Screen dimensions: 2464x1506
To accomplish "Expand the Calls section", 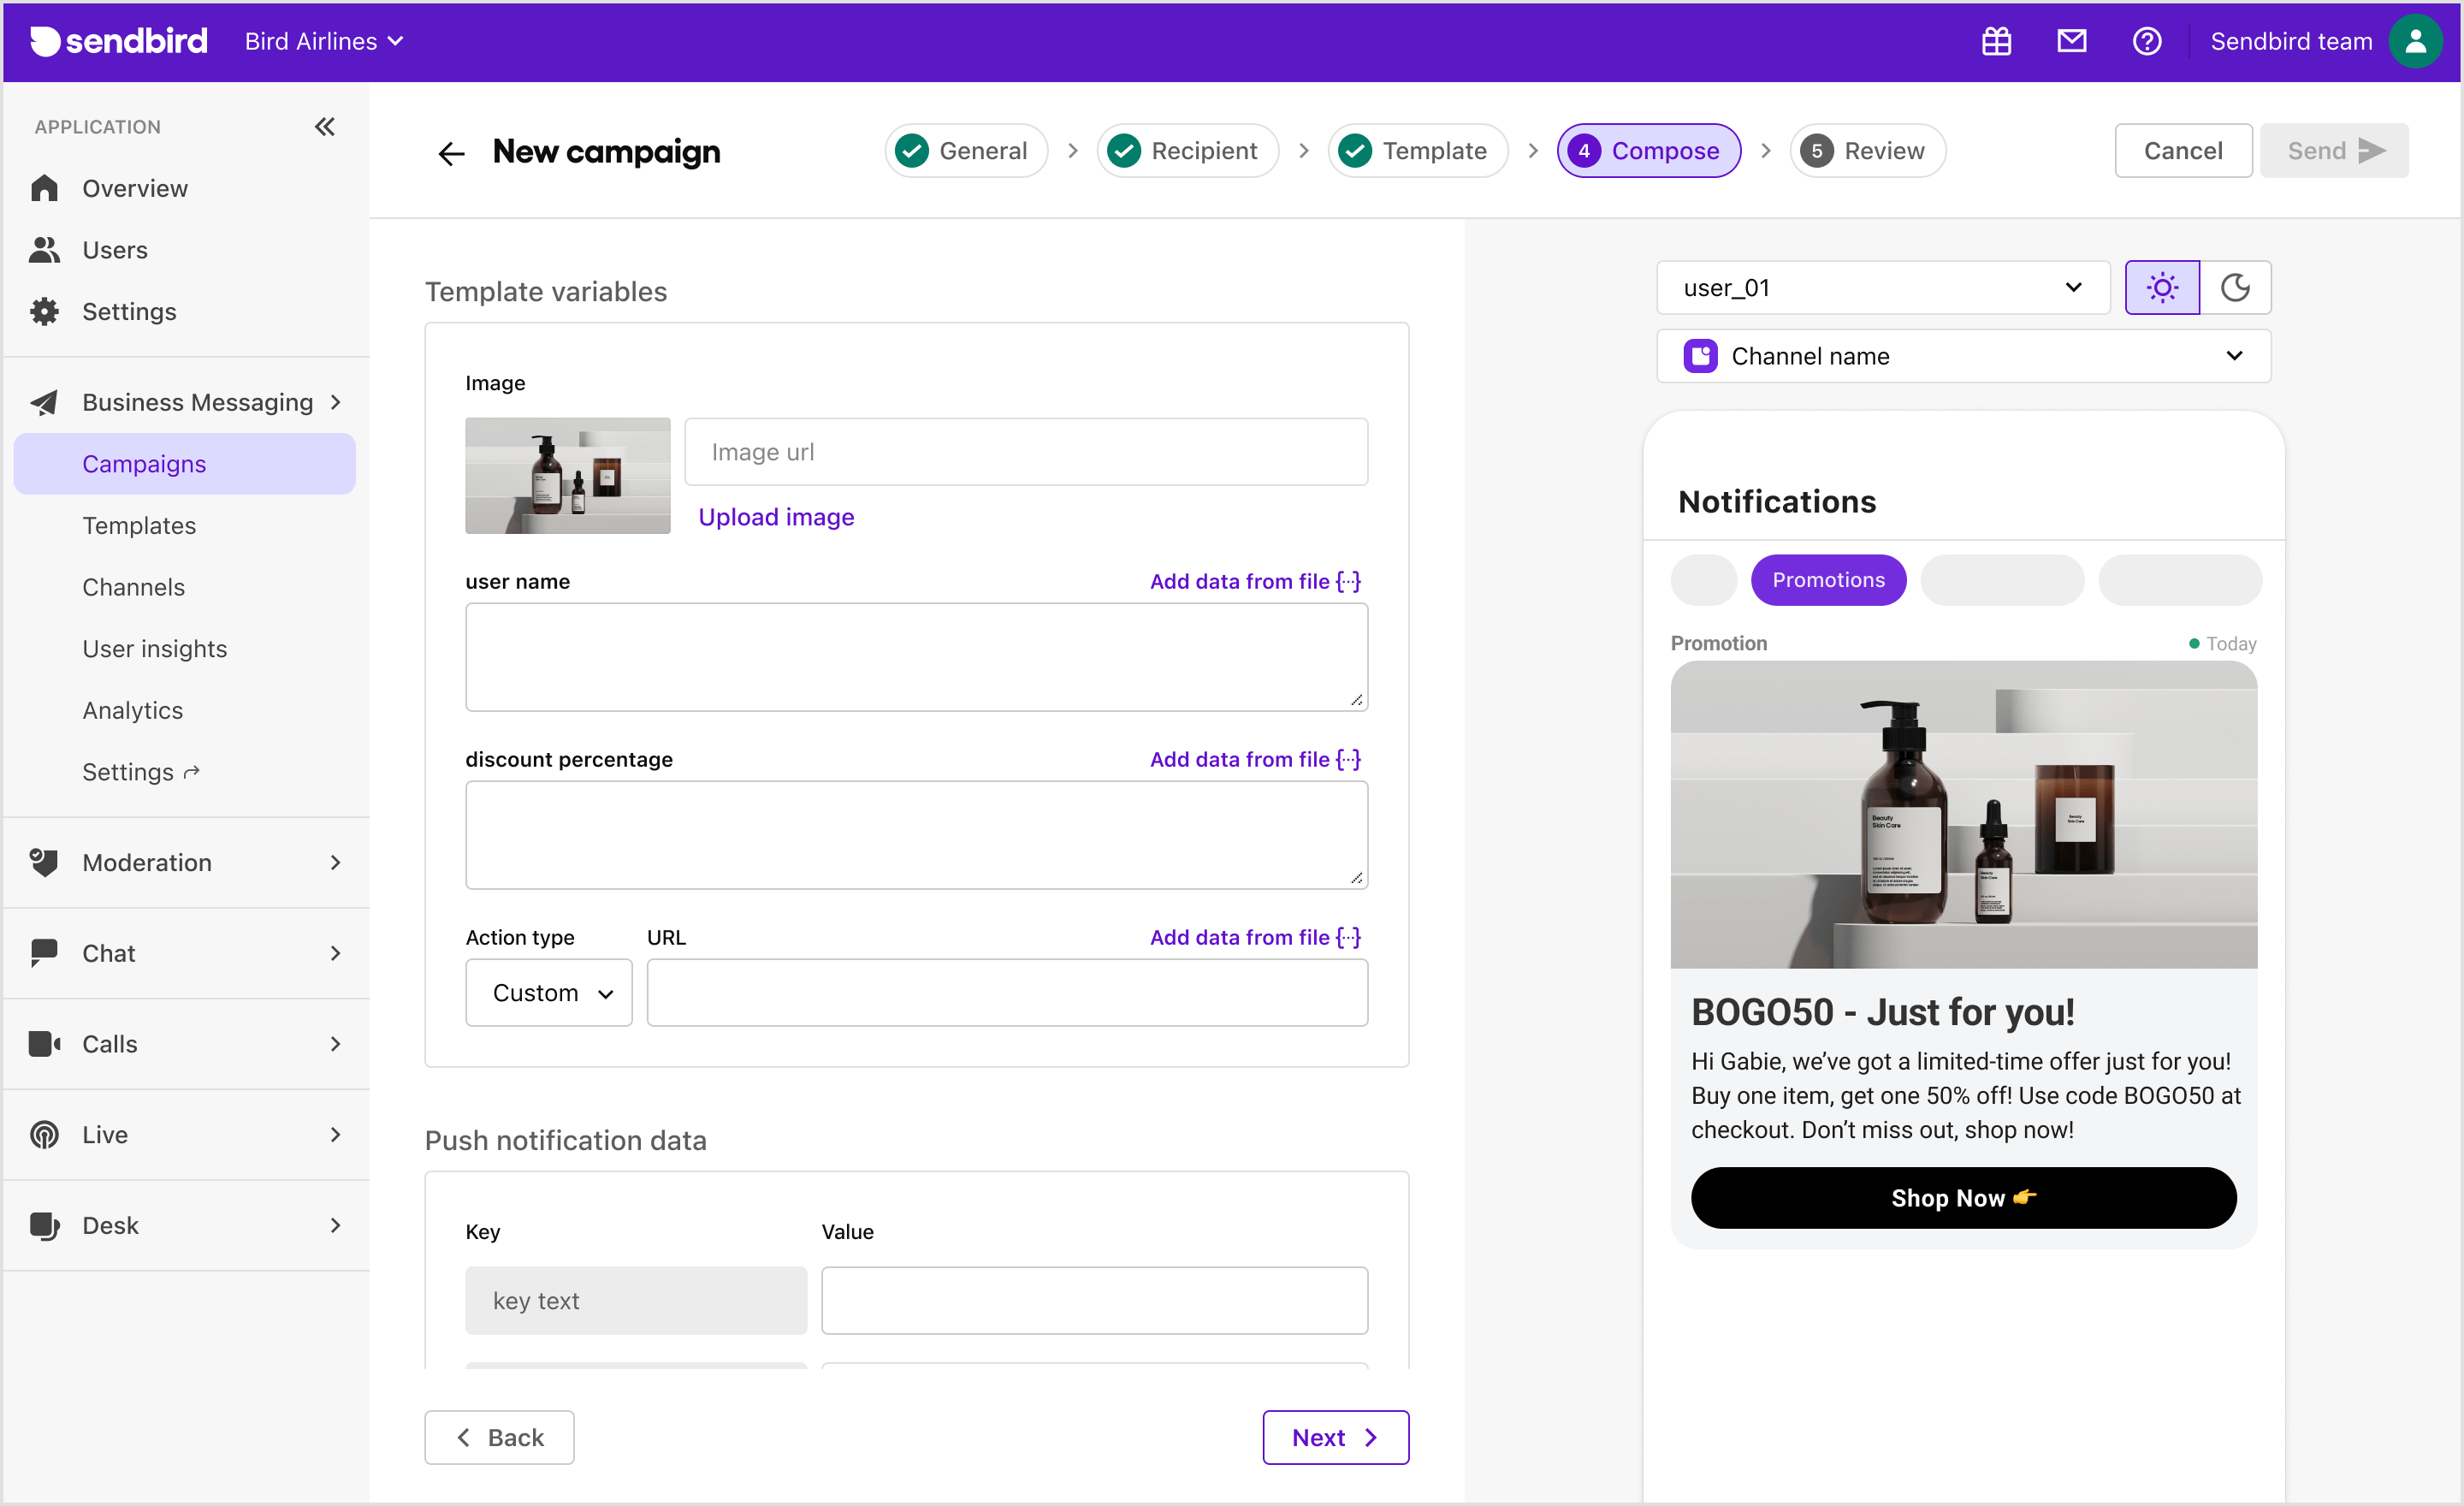I will pos(185,1044).
